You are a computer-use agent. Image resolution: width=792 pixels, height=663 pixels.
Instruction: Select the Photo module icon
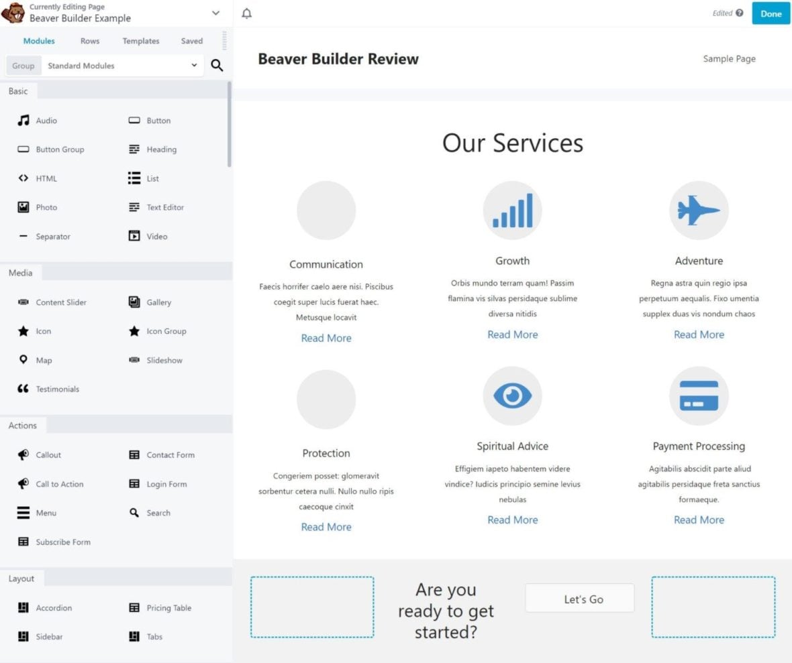pyautogui.click(x=22, y=207)
